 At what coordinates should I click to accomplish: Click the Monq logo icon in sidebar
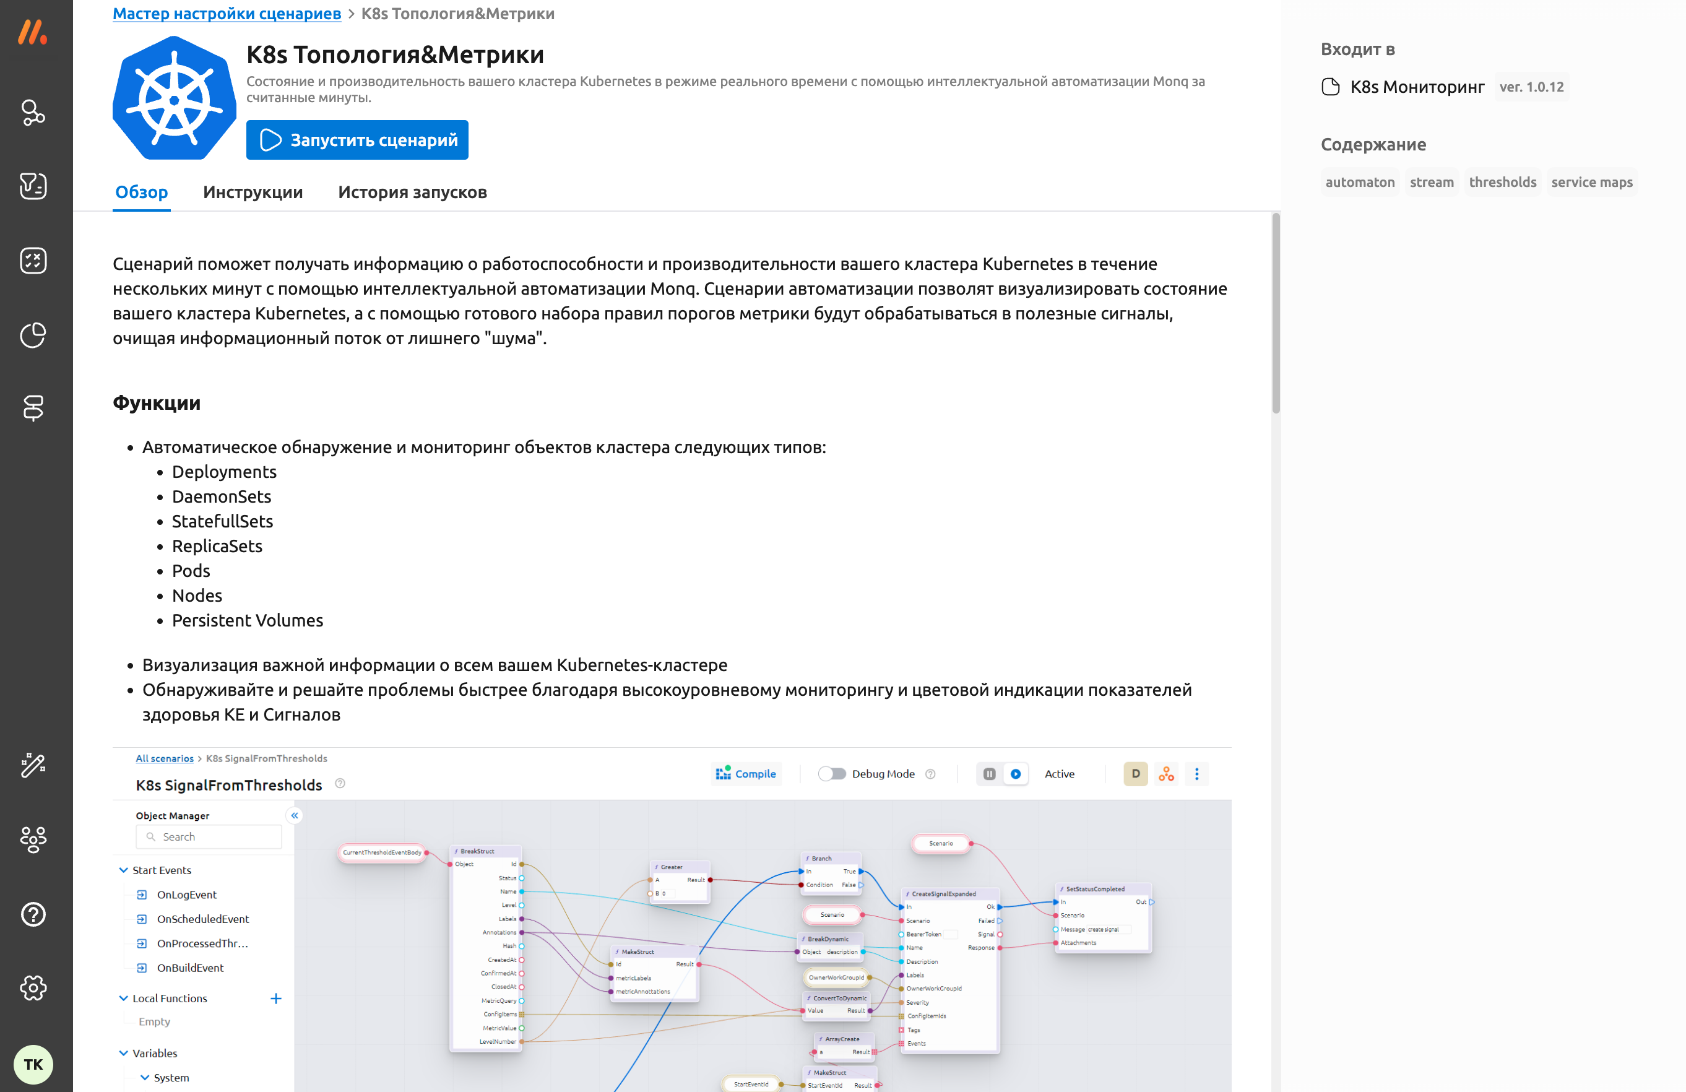[x=33, y=33]
